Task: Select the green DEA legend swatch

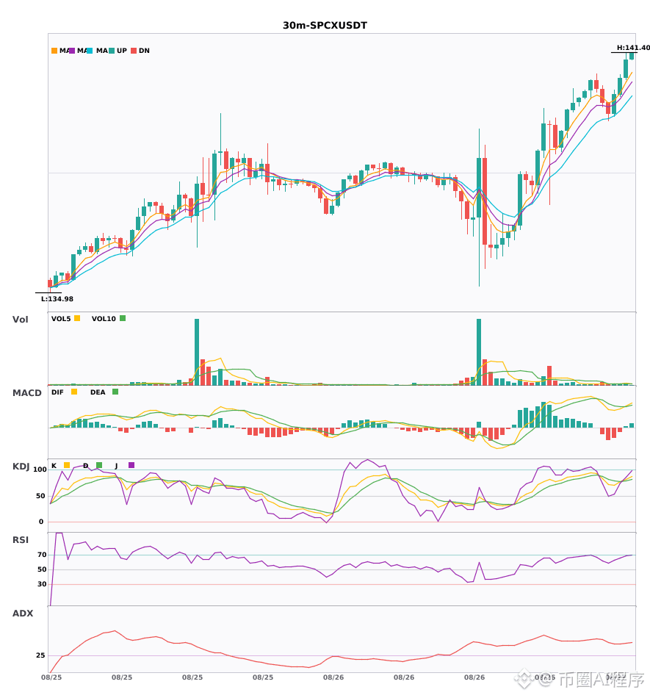Action: (115, 392)
